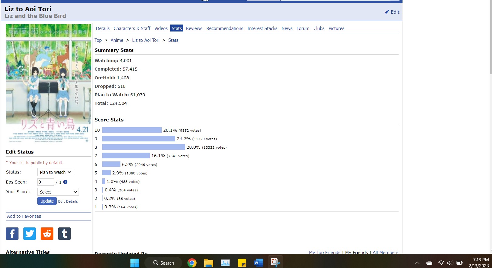
Task: Open Google Chrome from the taskbar
Action: coord(192,263)
